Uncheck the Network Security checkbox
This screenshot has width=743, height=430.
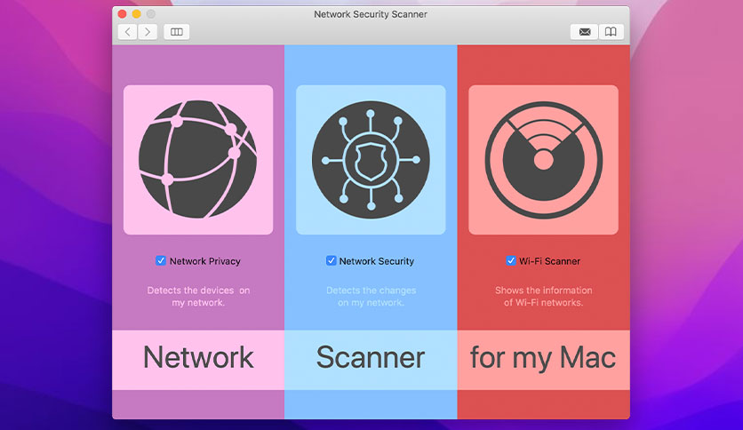pos(331,260)
